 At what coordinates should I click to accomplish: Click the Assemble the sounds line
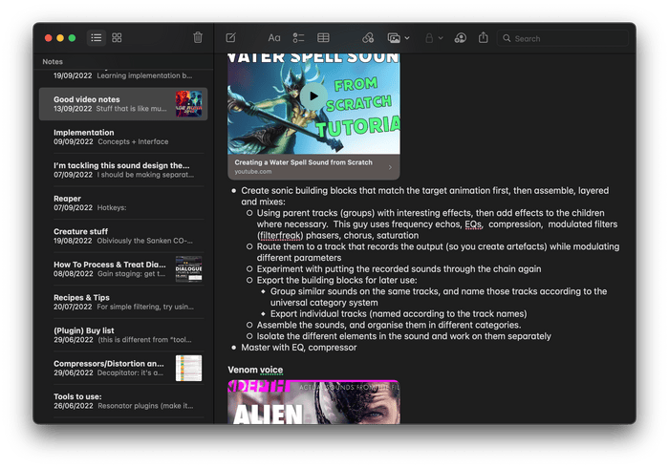coord(389,325)
